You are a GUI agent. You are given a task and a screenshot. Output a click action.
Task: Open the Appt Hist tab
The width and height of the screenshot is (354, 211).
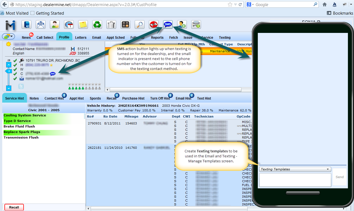point(77,98)
